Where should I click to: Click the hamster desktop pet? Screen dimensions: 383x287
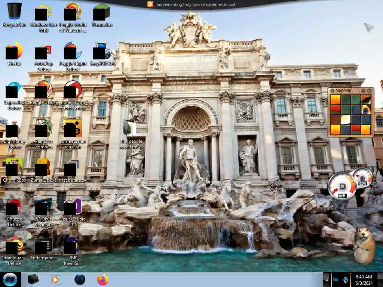pyautogui.click(x=364, y=245)
